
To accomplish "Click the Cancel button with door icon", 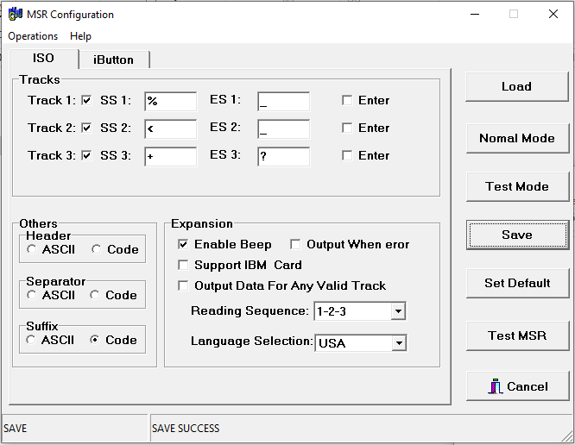I will click(517, 386).
